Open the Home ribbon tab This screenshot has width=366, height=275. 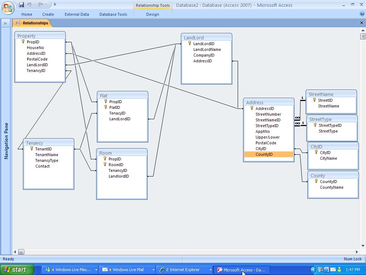point(27,14)
